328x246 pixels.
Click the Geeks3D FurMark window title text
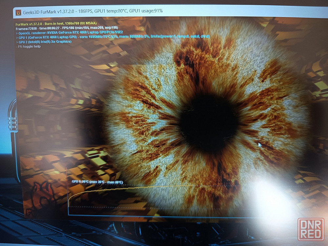click(93, 11)
